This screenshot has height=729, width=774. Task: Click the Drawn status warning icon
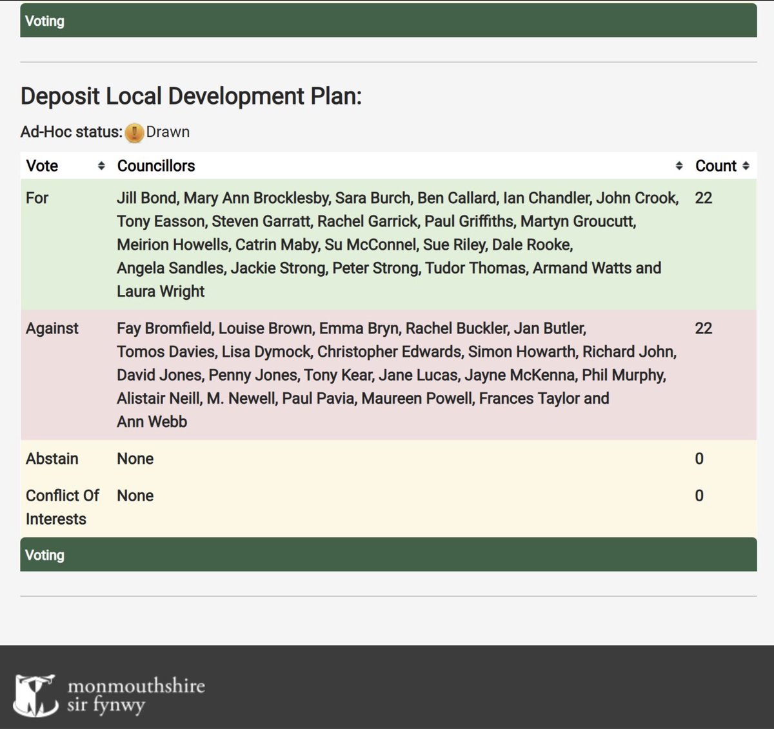(x=134, y=132)
